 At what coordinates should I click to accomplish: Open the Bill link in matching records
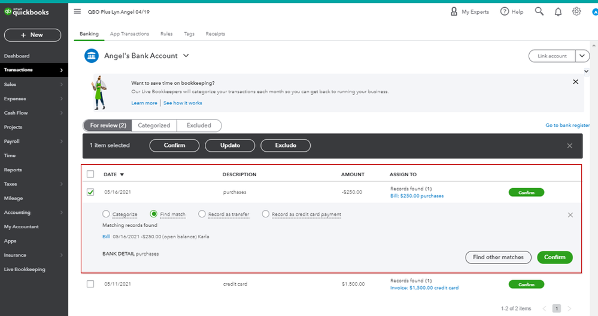(x=106, y=237)
